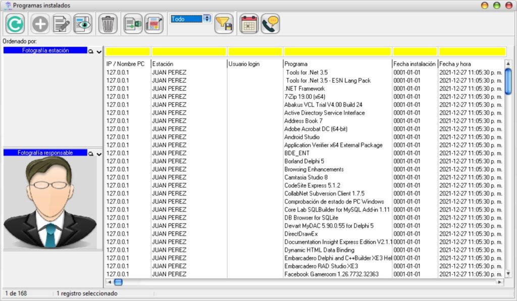
Task: Focus the yellow filter box above Programa
Action: pyautogui.click(x=338, y=52)
